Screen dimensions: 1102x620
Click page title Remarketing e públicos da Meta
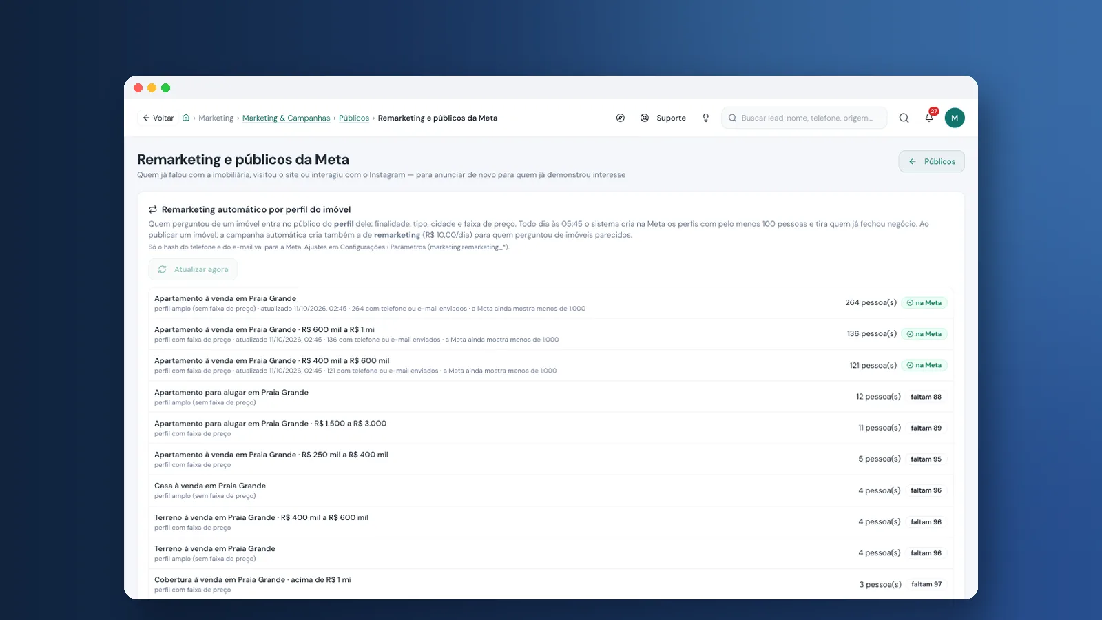[243, 159]
